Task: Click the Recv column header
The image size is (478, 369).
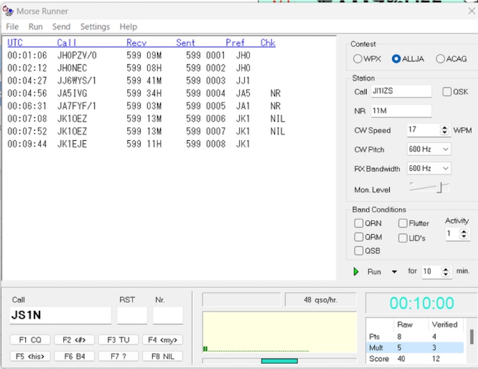Action: click(137, 43)
